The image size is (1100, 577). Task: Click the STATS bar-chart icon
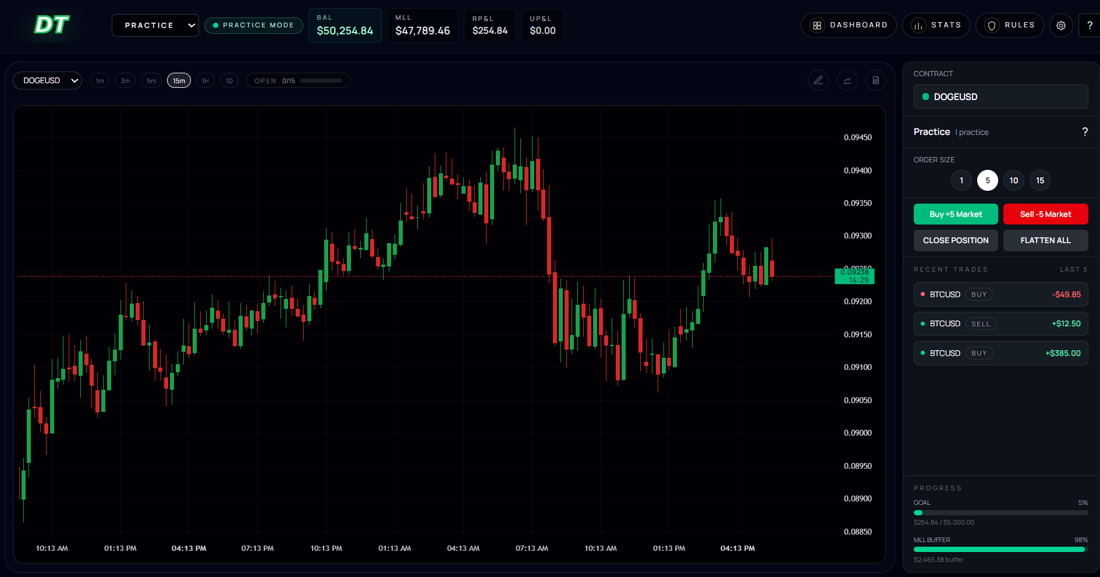pyautogui.click(x=918, y=25)
